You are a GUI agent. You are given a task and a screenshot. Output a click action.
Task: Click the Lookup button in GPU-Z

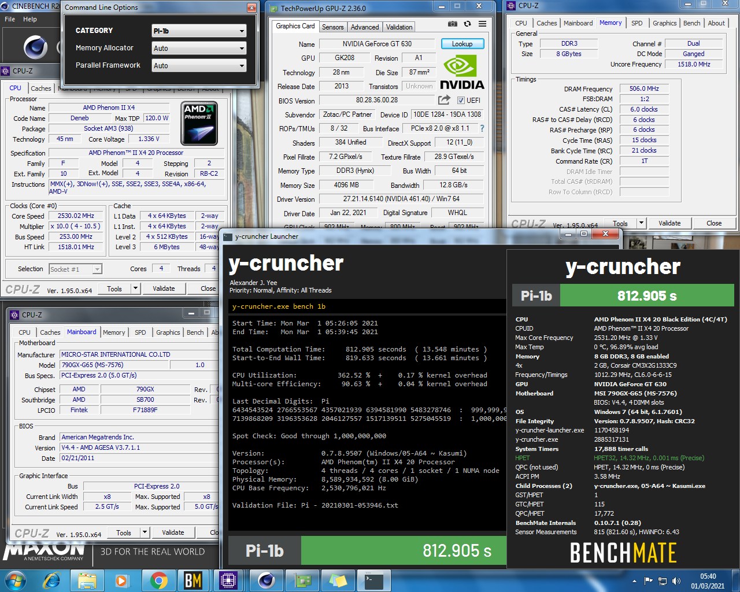[x=462, y=44]
